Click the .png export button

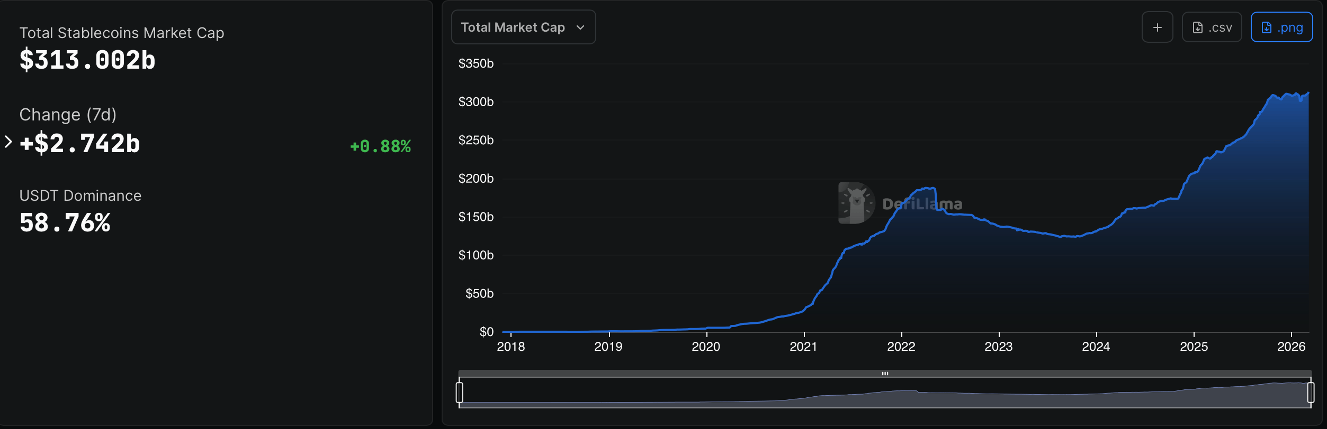coord(1281,26)
